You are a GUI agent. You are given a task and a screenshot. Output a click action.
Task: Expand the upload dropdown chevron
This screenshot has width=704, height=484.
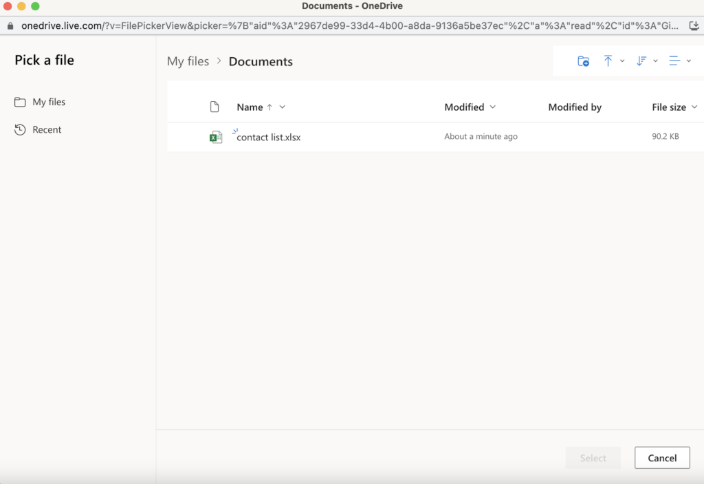point(622,60)
